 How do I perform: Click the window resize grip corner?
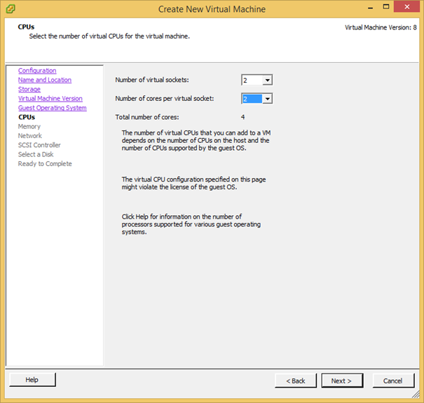point(416,395)
